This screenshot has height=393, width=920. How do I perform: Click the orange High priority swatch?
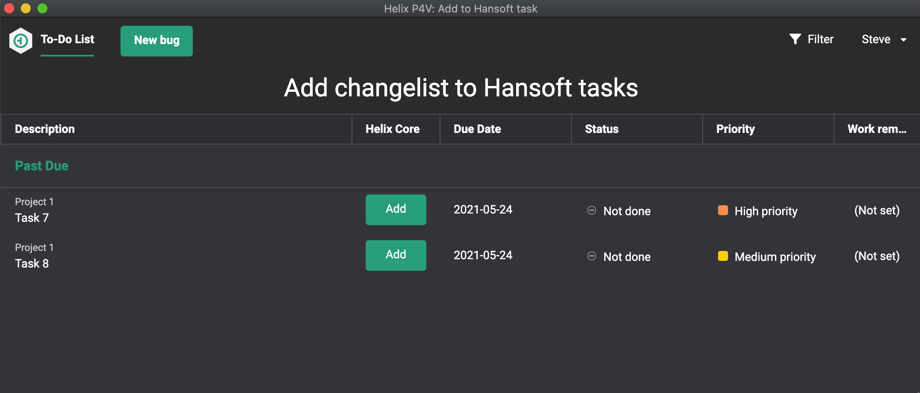point(723,210)
